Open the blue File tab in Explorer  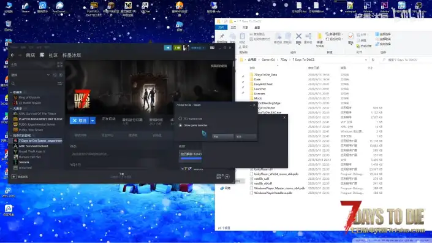[x=221, y=27]
